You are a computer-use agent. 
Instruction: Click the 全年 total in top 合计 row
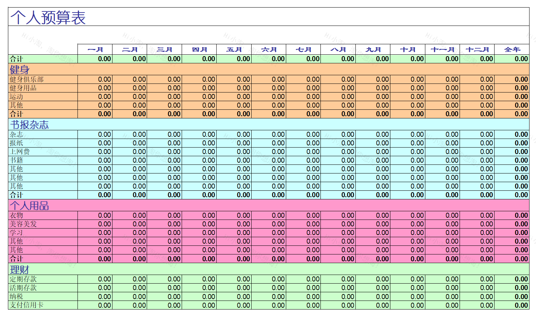point(512,59)
